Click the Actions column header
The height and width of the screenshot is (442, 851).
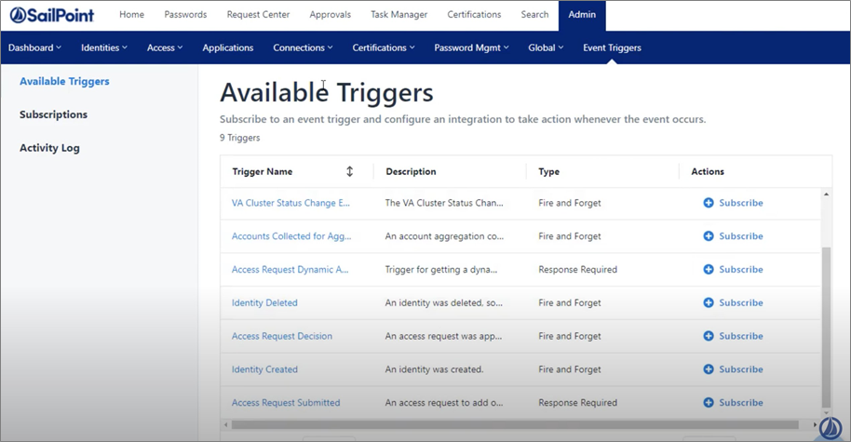[x=708, y=171]
